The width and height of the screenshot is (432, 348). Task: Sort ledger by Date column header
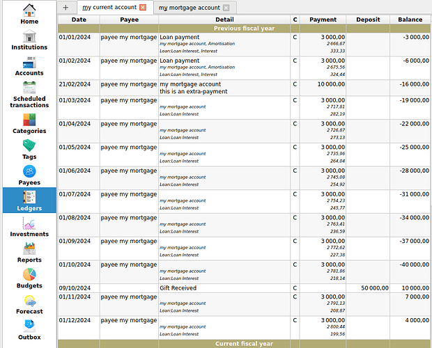tap(79, 19)
